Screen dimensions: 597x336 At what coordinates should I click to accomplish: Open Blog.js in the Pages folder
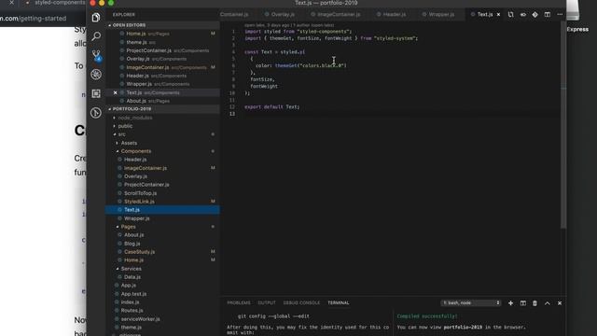point(163,244)
